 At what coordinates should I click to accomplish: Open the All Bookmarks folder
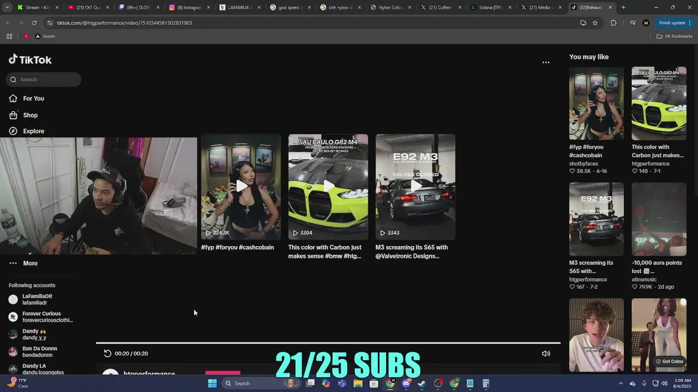click(x=675, y=36)
